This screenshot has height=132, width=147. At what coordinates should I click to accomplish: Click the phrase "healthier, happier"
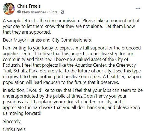(x=124, y=77)
